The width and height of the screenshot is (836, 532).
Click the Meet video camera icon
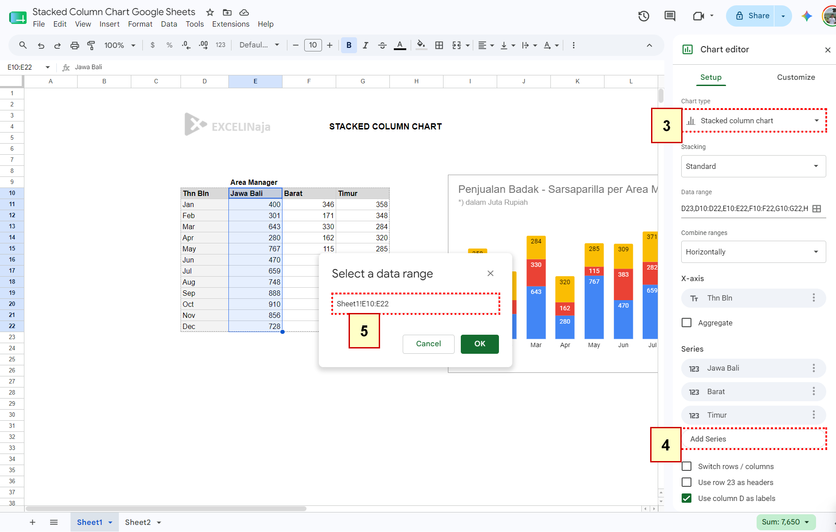pos(699,16)
